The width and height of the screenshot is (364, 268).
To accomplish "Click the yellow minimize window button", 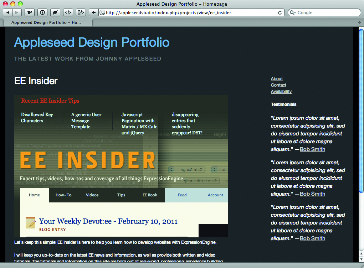I will tap(13, 4).
